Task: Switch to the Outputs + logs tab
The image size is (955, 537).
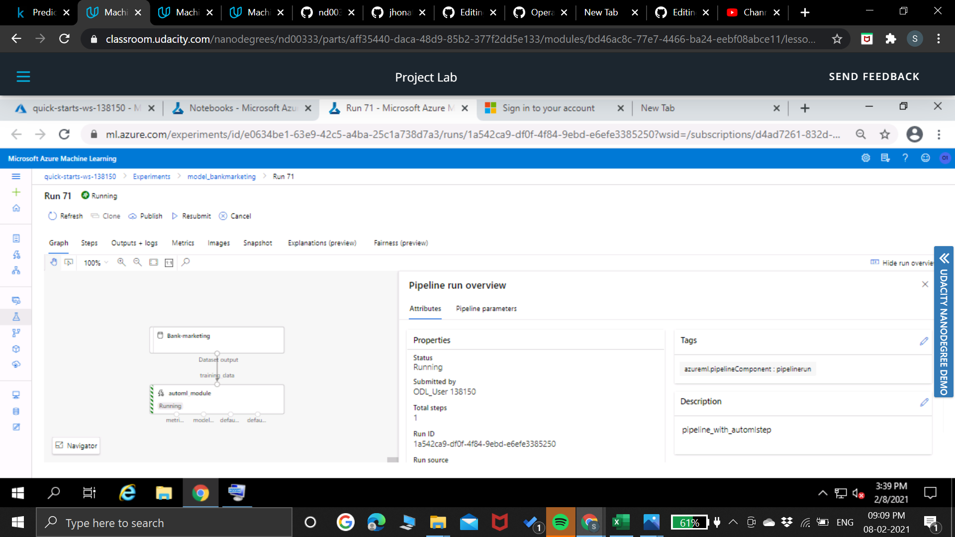Action: [134, 243]
